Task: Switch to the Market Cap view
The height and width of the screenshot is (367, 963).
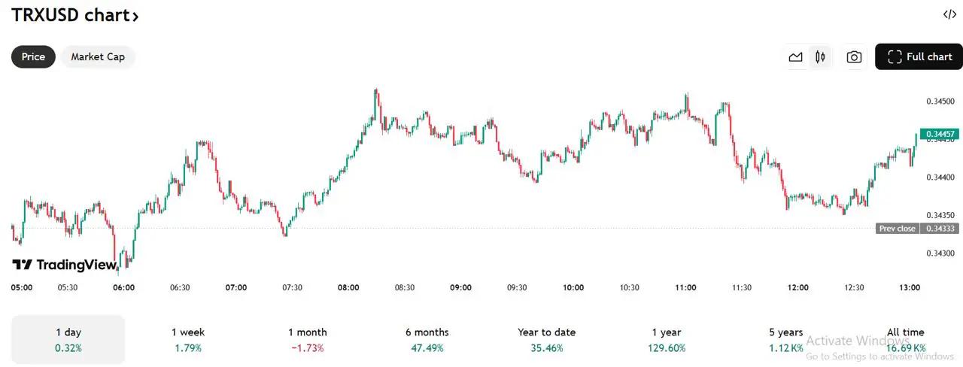Action: click(98, 57)
